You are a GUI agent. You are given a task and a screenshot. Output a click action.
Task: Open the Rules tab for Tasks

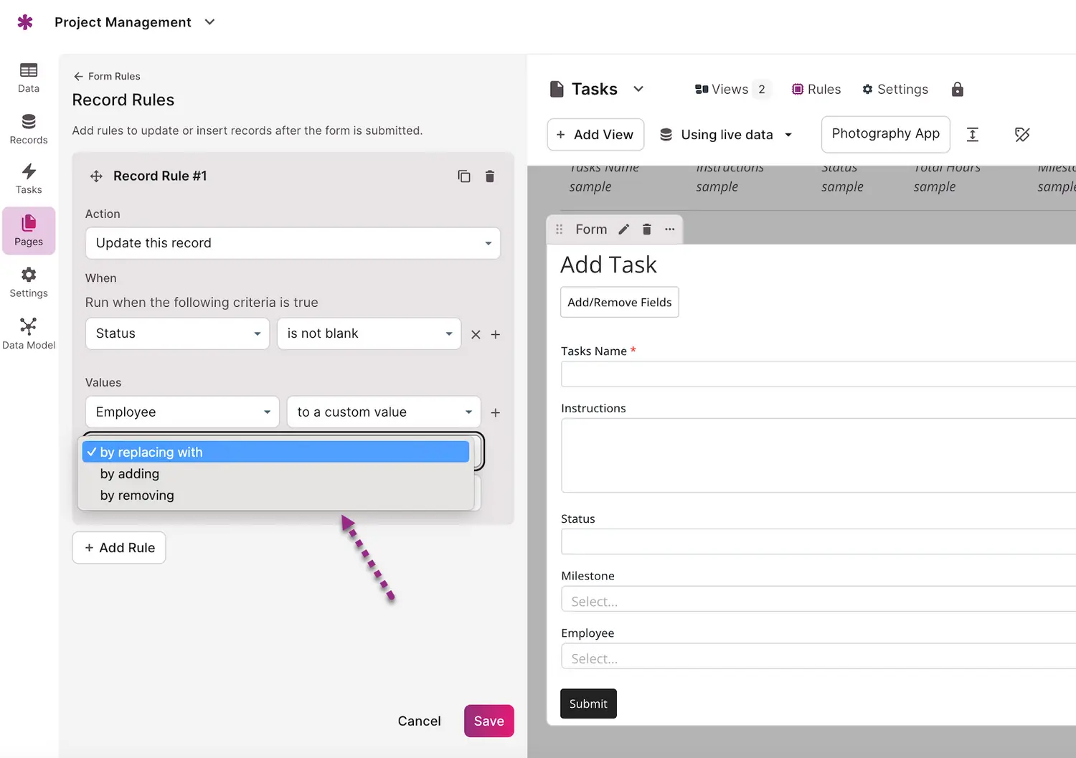(816, 90)
